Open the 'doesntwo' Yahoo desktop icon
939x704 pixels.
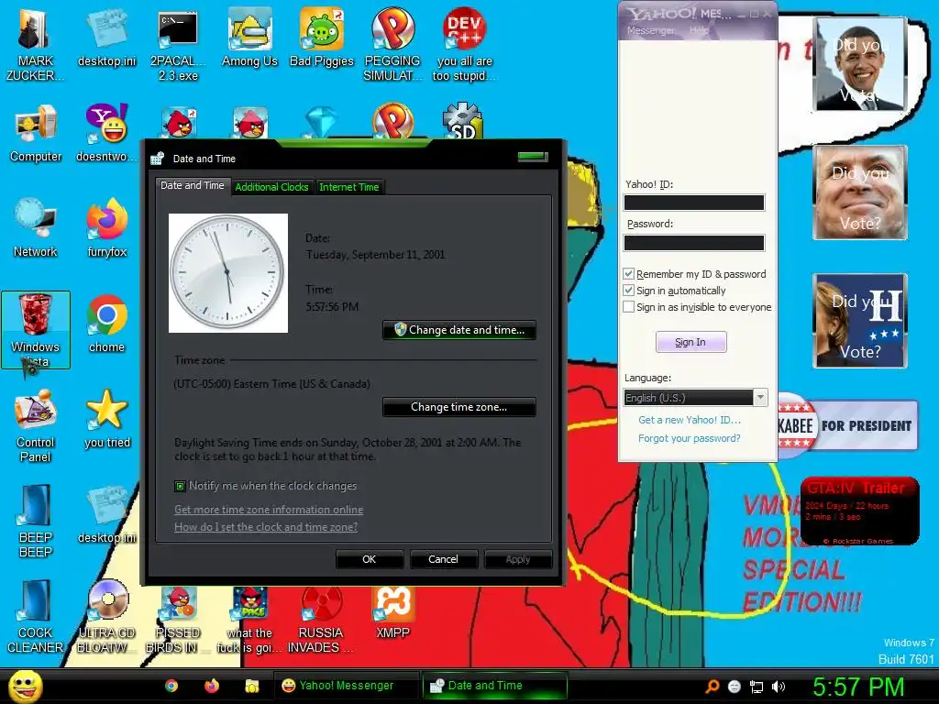(106, 133)
